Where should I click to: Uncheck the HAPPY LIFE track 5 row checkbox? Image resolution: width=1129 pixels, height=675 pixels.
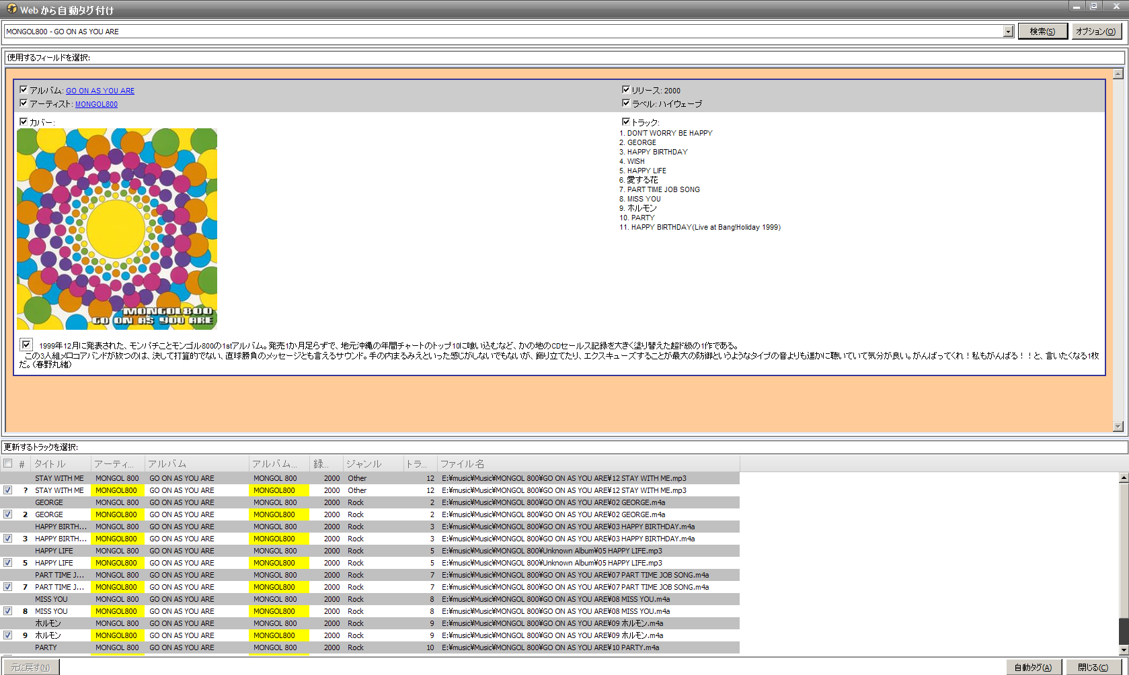point(8,563)
